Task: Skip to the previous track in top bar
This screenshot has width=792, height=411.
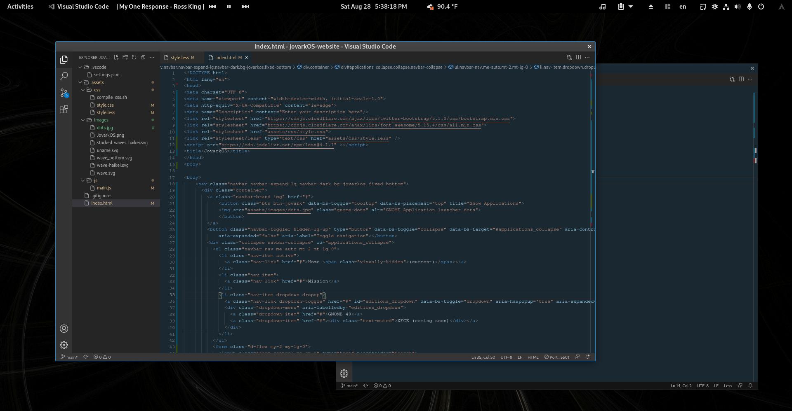Action: coord(212,7)
